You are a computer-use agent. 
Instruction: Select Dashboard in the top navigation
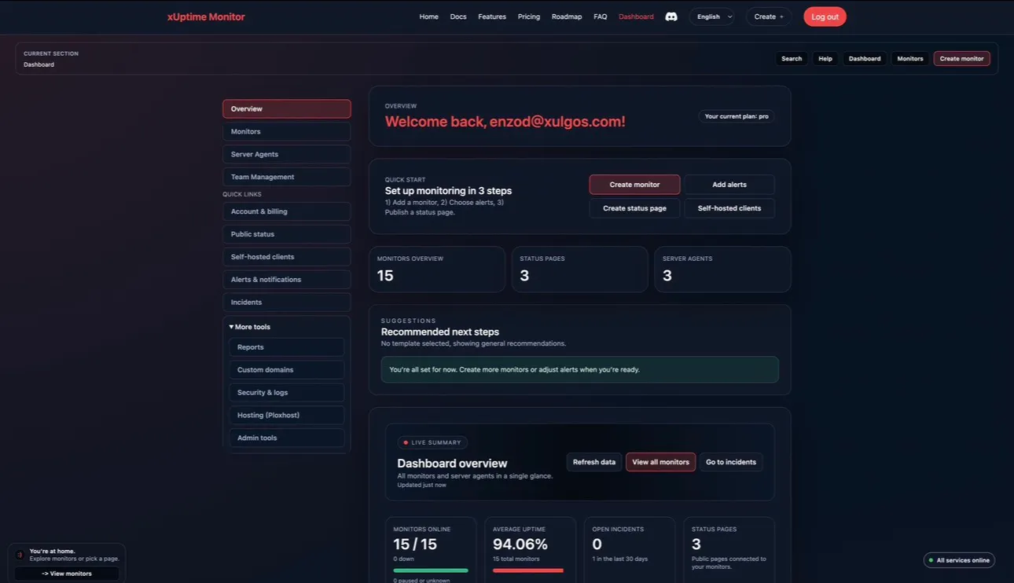pyautogui.click(x=636, y=16)
